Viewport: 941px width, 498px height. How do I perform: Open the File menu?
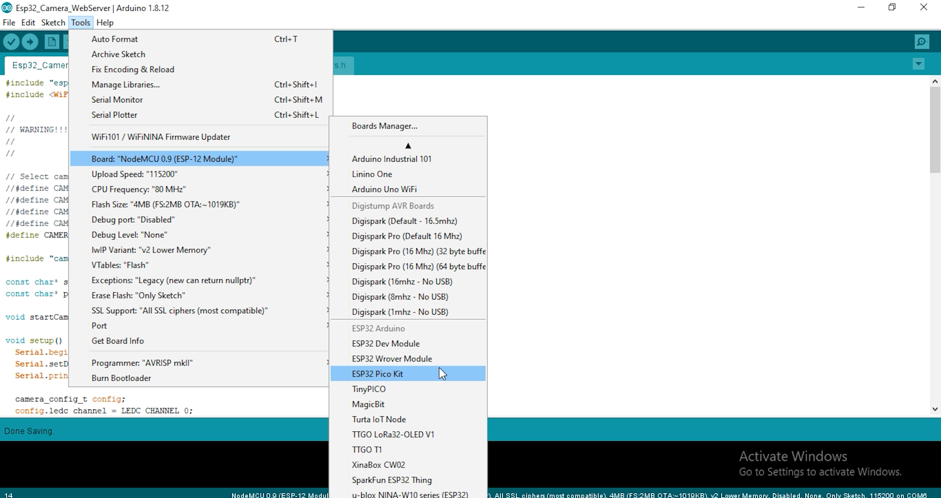[x=9, y=23]
